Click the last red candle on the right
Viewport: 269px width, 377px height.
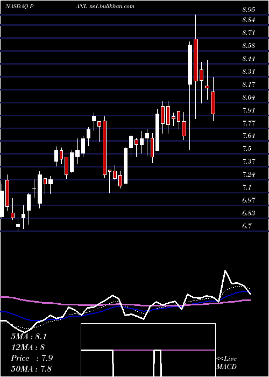[x=213, y=103]
